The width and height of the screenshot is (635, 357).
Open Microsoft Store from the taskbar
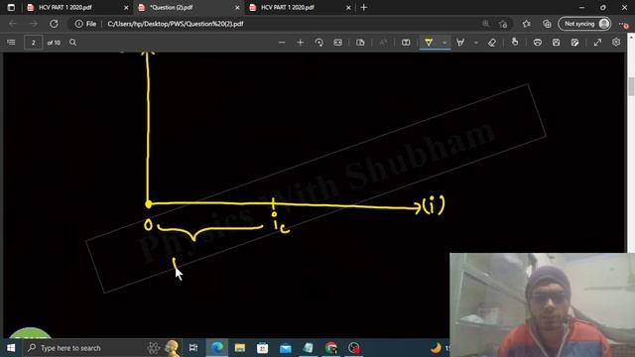tap(262, 348)
